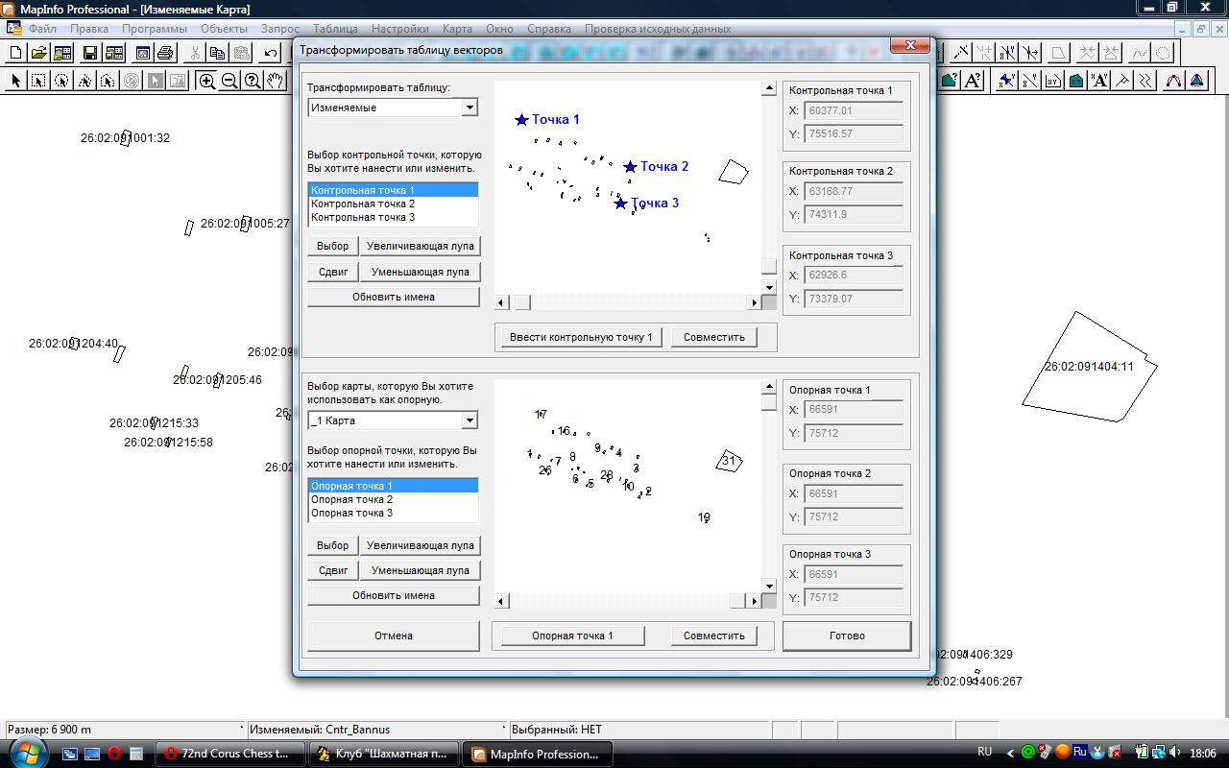Image resolution: width=1229 pixels, height=768 pixels.
Task: Click the Y field of Контрольная точка 2
Action: [854, 214]
